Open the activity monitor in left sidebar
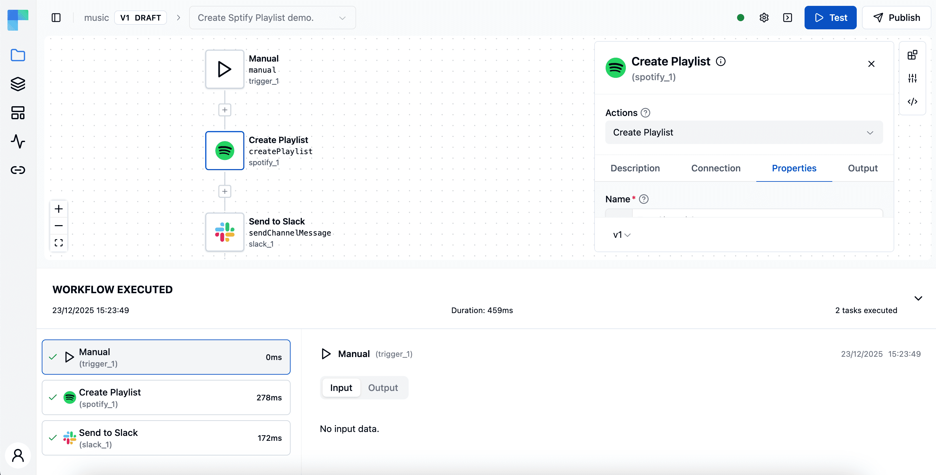Viewport: 936px width, 475px height. click(18, 142)
